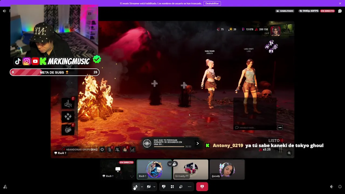Click the META DE SUBS progress bar
This screenshot has width=345, height=194.
[55, 72]
